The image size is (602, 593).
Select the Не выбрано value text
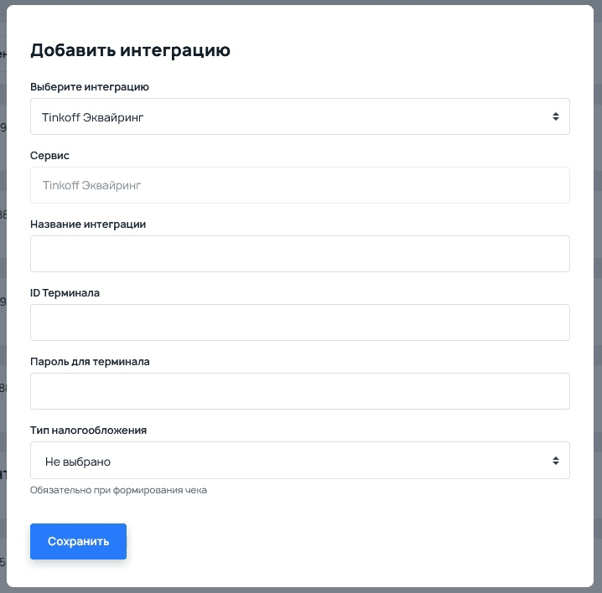[x=78, y=462]
